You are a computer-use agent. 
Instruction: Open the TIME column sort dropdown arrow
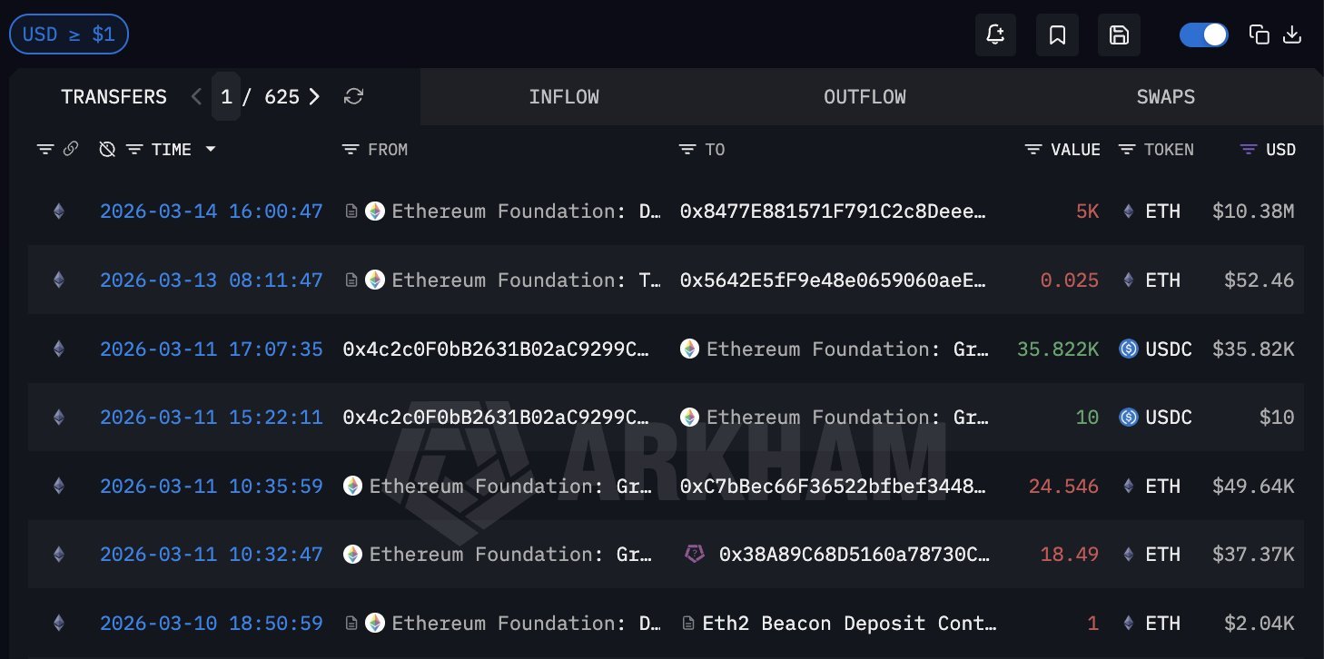coord(211,150)
